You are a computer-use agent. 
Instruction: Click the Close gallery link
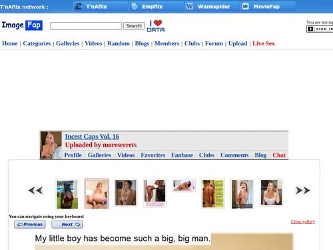coord(303,221)
